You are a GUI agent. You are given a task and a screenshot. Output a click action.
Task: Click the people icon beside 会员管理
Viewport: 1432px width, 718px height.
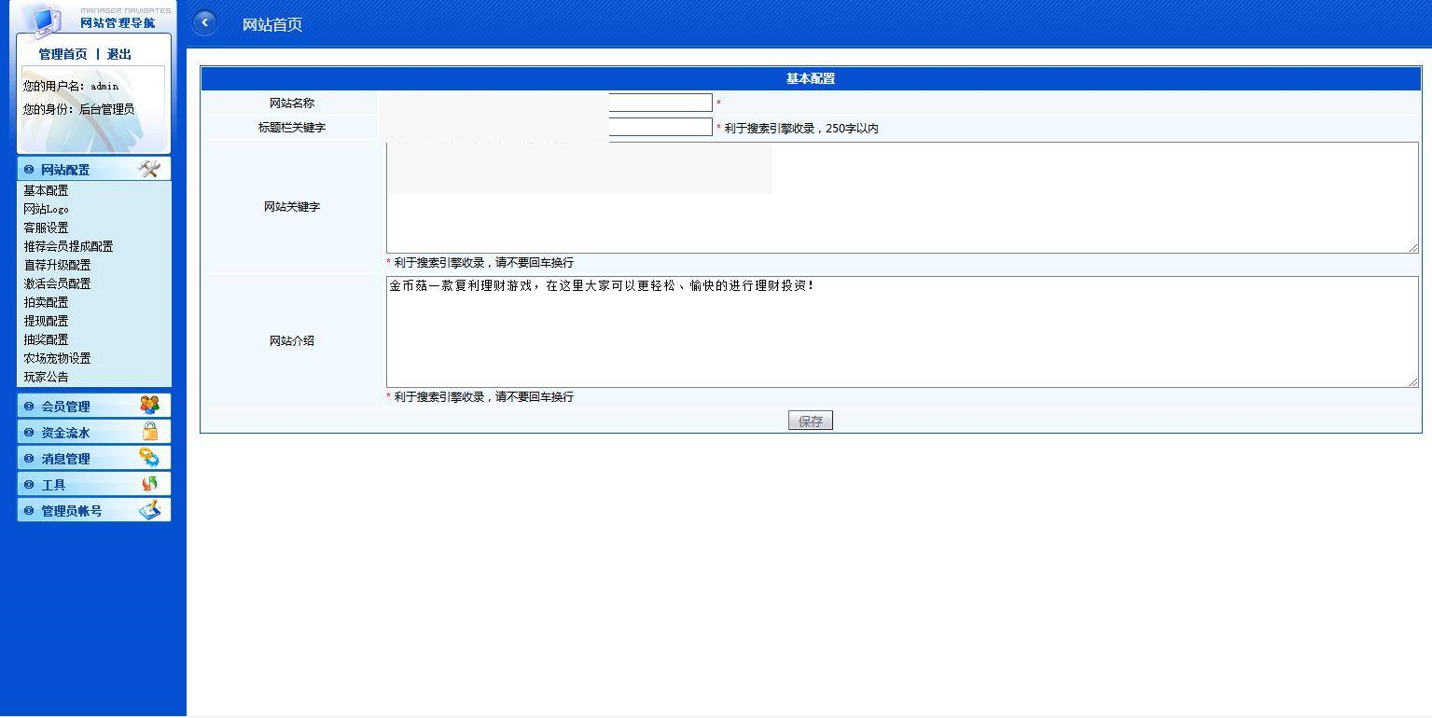pyautogui.click(x=149, y=405)
